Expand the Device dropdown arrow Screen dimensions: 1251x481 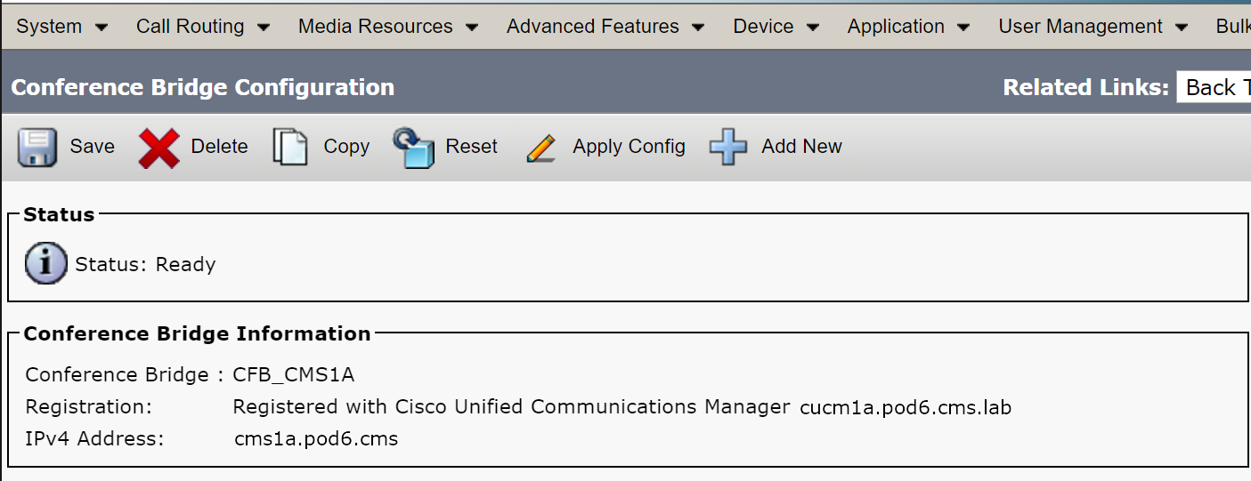pyautogui.click(x=813, y=28)
